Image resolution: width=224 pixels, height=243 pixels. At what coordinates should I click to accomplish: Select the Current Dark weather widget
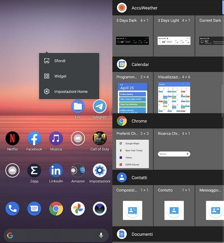coord(210,36)
